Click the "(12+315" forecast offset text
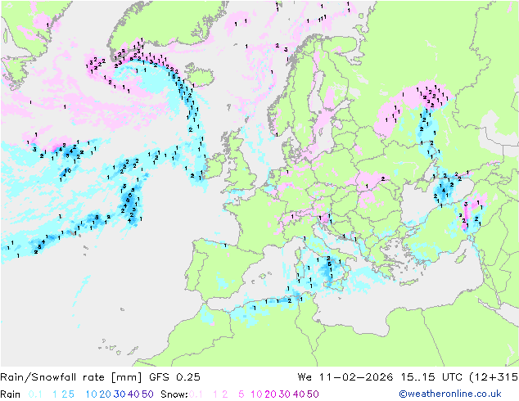Viewport: 519px width, 401px height. pyautogui.click(x=494, y=377)
